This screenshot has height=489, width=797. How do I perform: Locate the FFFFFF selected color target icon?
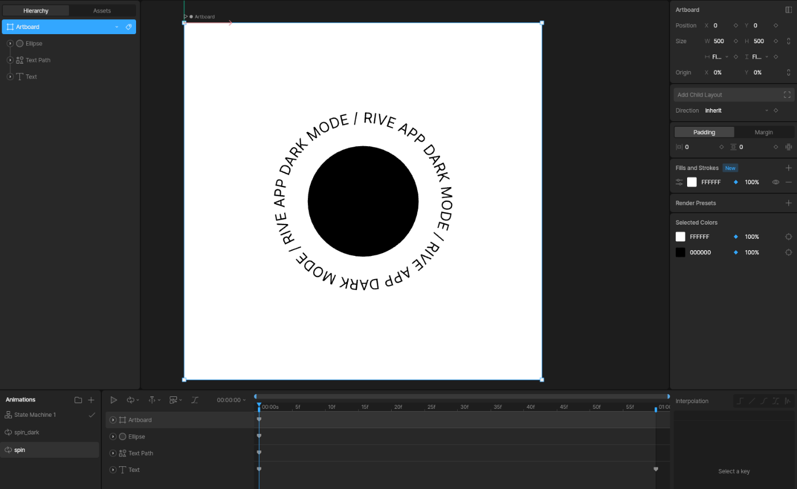click(788, 237)
